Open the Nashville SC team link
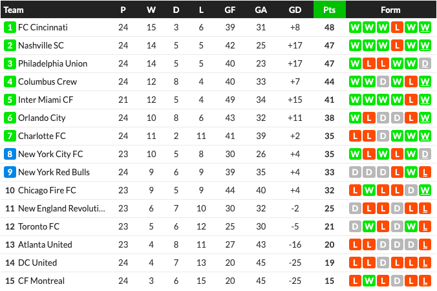The height and width of the screenshot is (291, 437). (41, 45)
